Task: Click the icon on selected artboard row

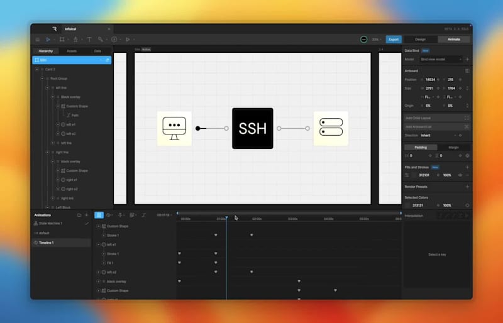Action: pyautogui.click(x=108, y=60)
